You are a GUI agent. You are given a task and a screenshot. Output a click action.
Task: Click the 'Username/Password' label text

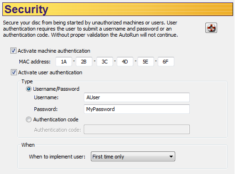[x=56, y=89]
